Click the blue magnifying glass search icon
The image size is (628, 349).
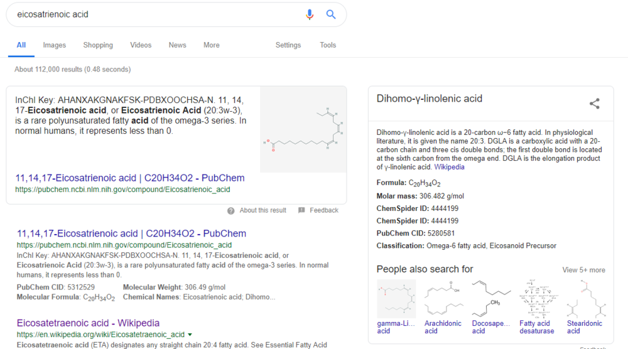click(331, 14)
